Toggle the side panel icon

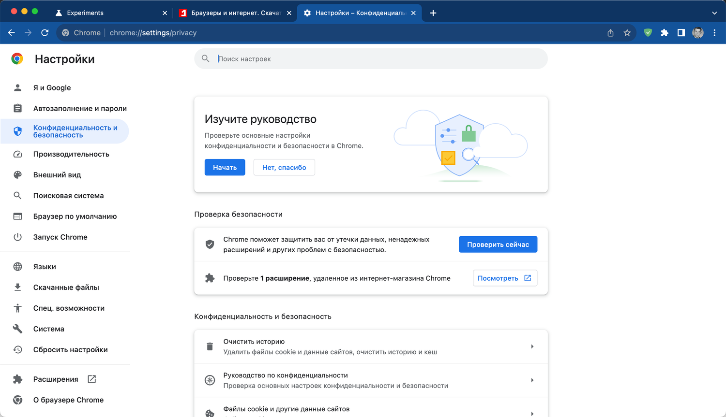(681, 33)
